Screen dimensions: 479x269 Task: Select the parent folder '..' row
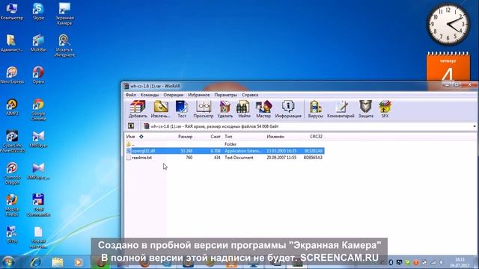(225, 144)
